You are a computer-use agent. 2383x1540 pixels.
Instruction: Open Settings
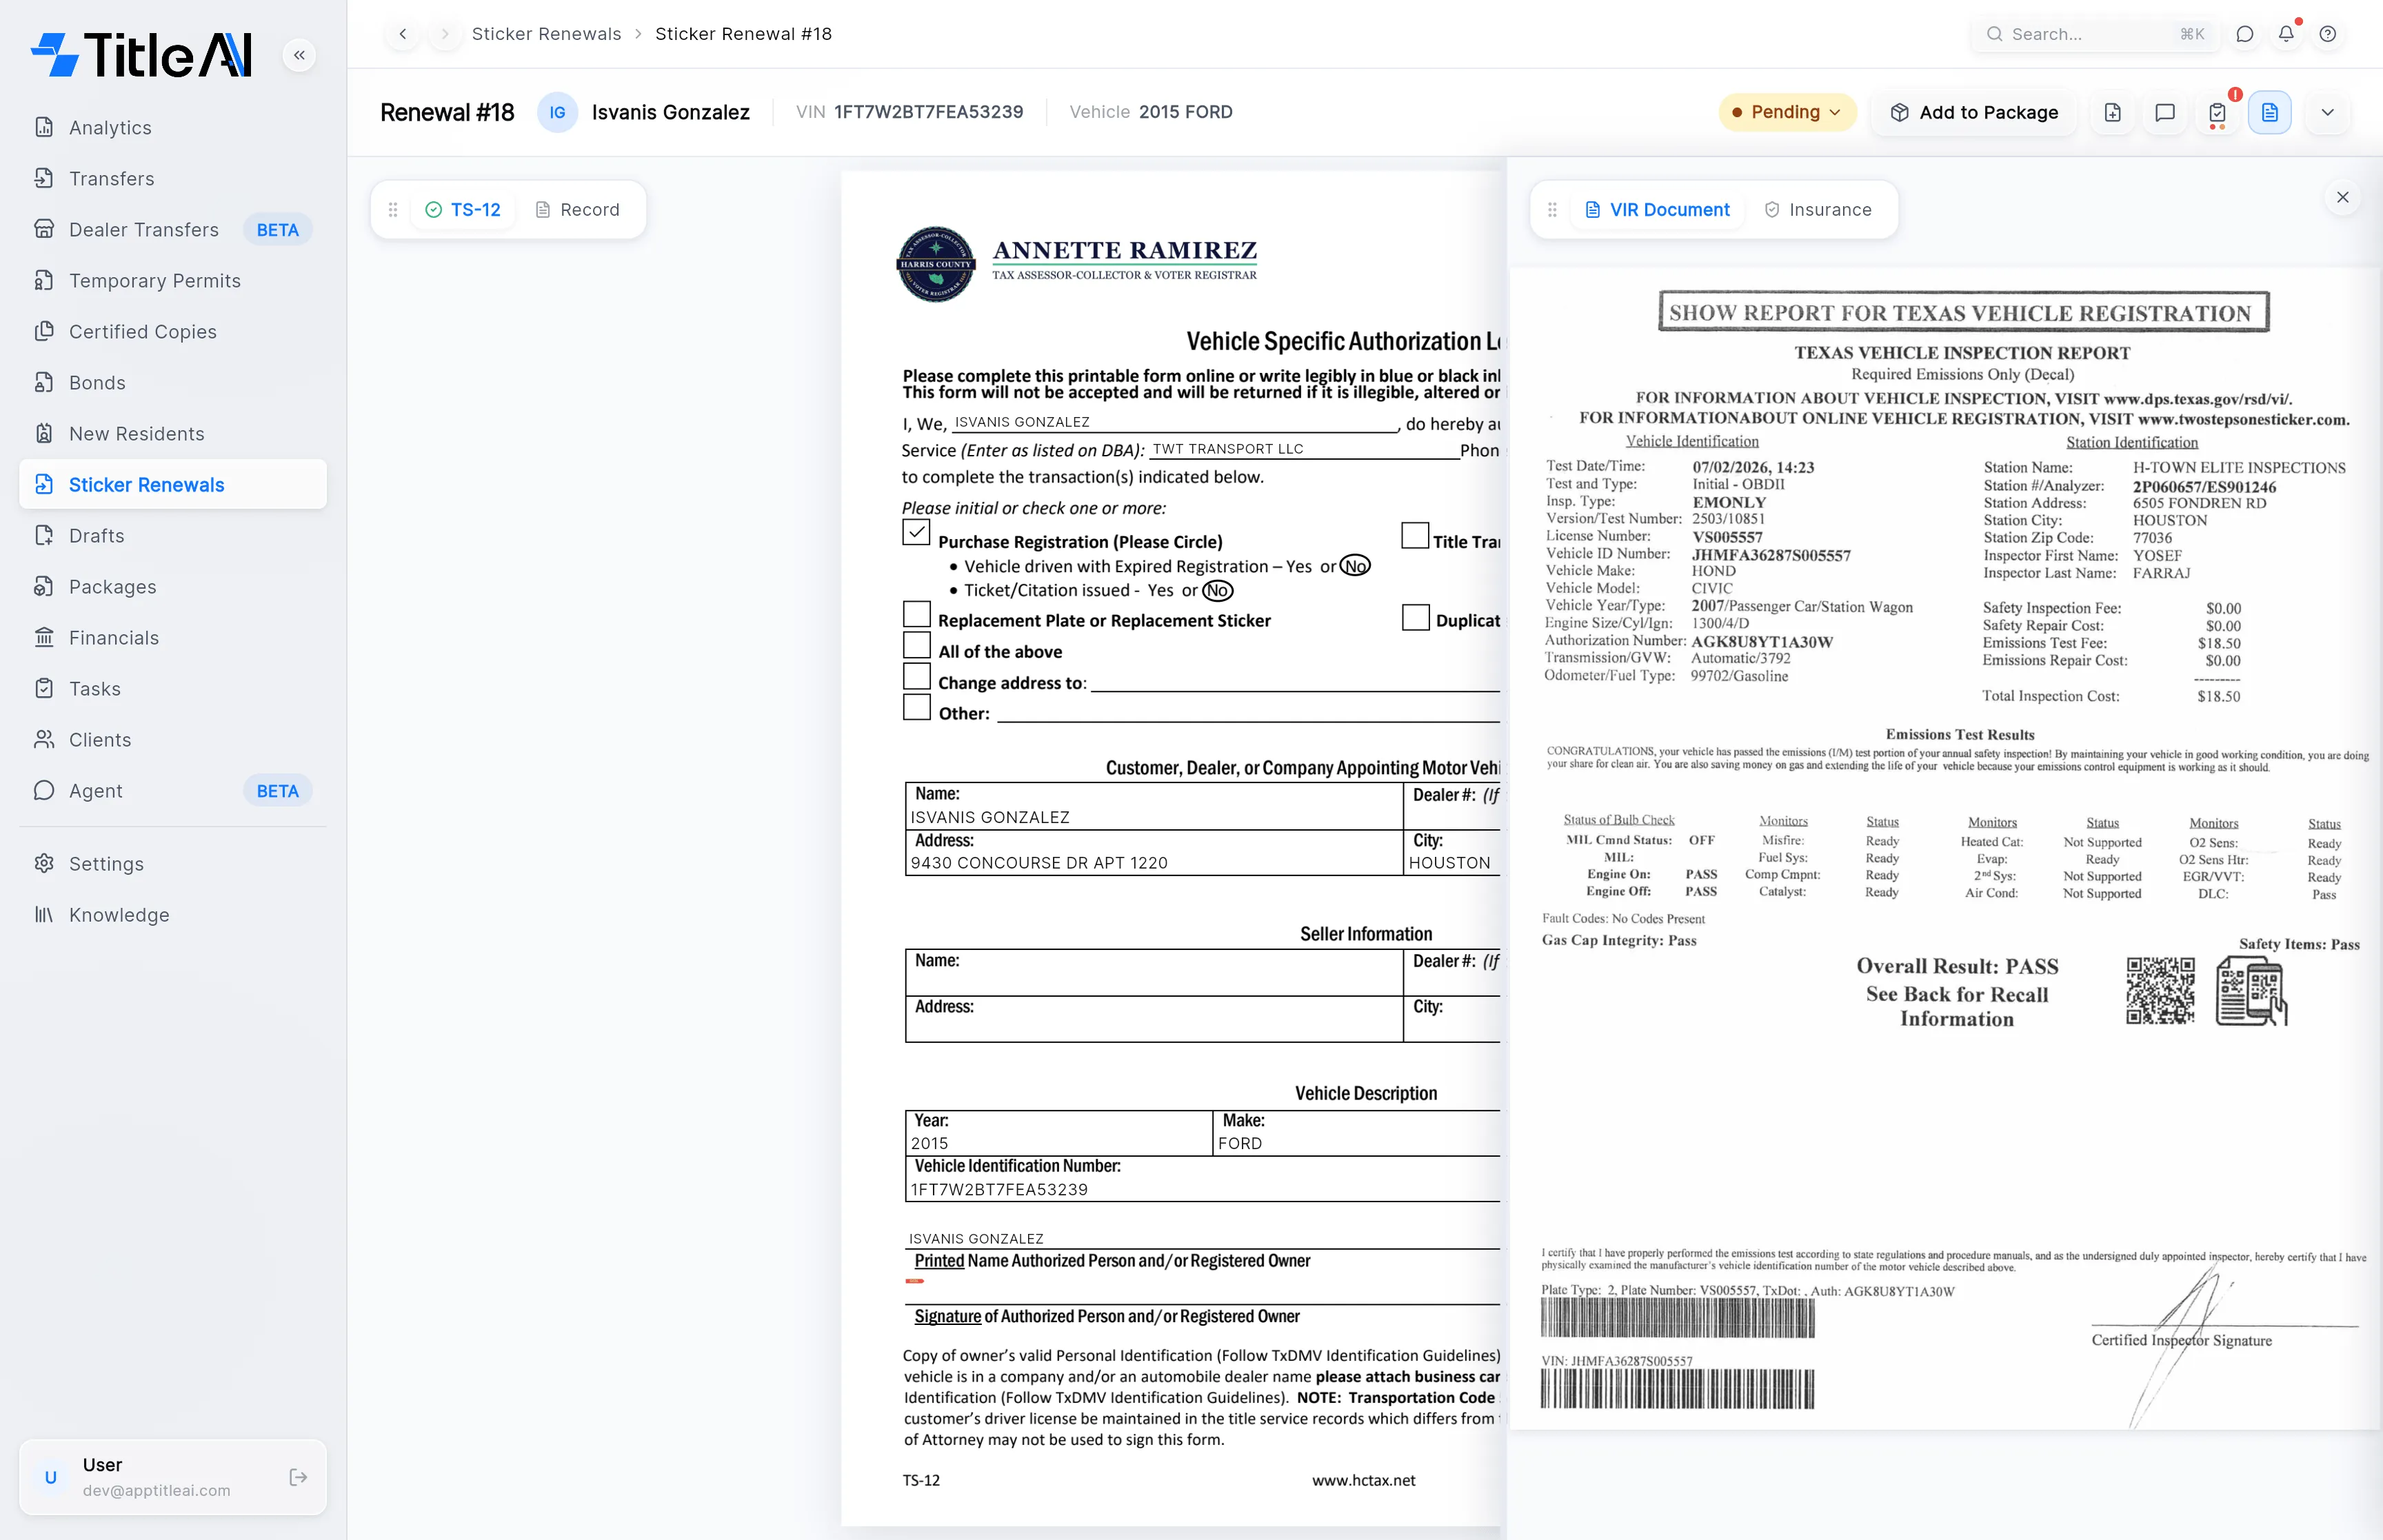coord(173,863)
